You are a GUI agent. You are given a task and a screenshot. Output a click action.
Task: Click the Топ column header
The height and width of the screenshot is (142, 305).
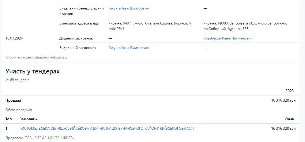point(9,119)
